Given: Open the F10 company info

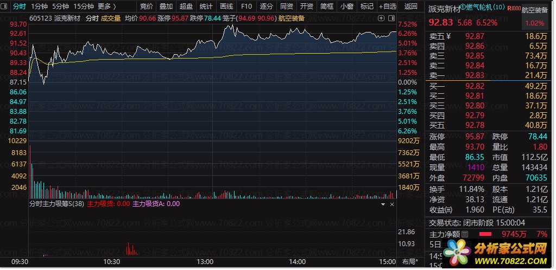Looking at the screenshot, I should coord(246,7).
